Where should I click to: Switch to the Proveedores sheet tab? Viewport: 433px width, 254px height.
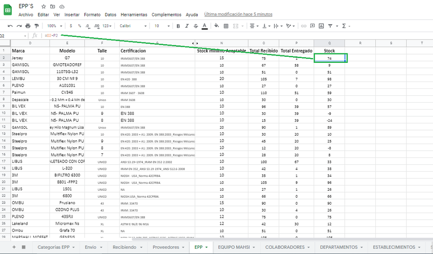[x=169, y=247]
